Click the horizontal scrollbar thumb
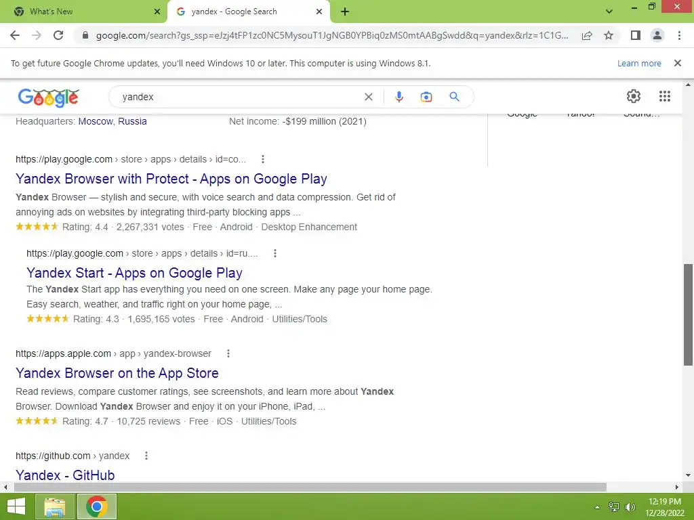 tap(310, 487)
